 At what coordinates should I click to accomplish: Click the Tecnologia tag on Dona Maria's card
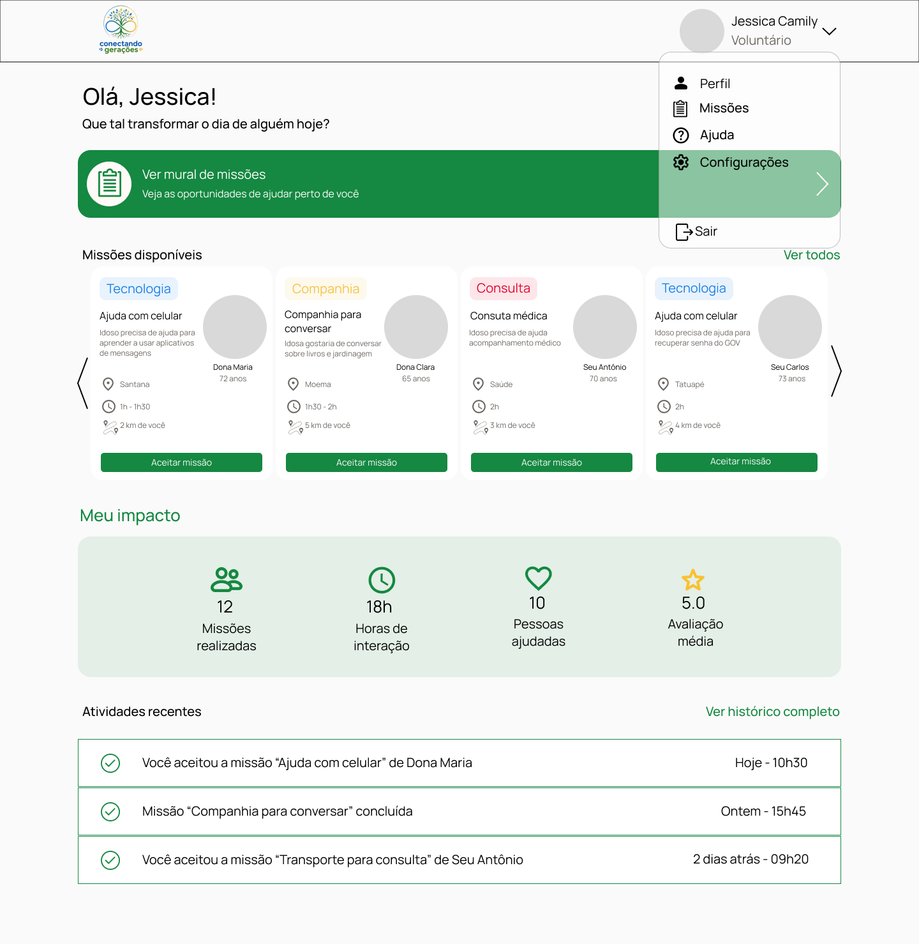(138, 289)
